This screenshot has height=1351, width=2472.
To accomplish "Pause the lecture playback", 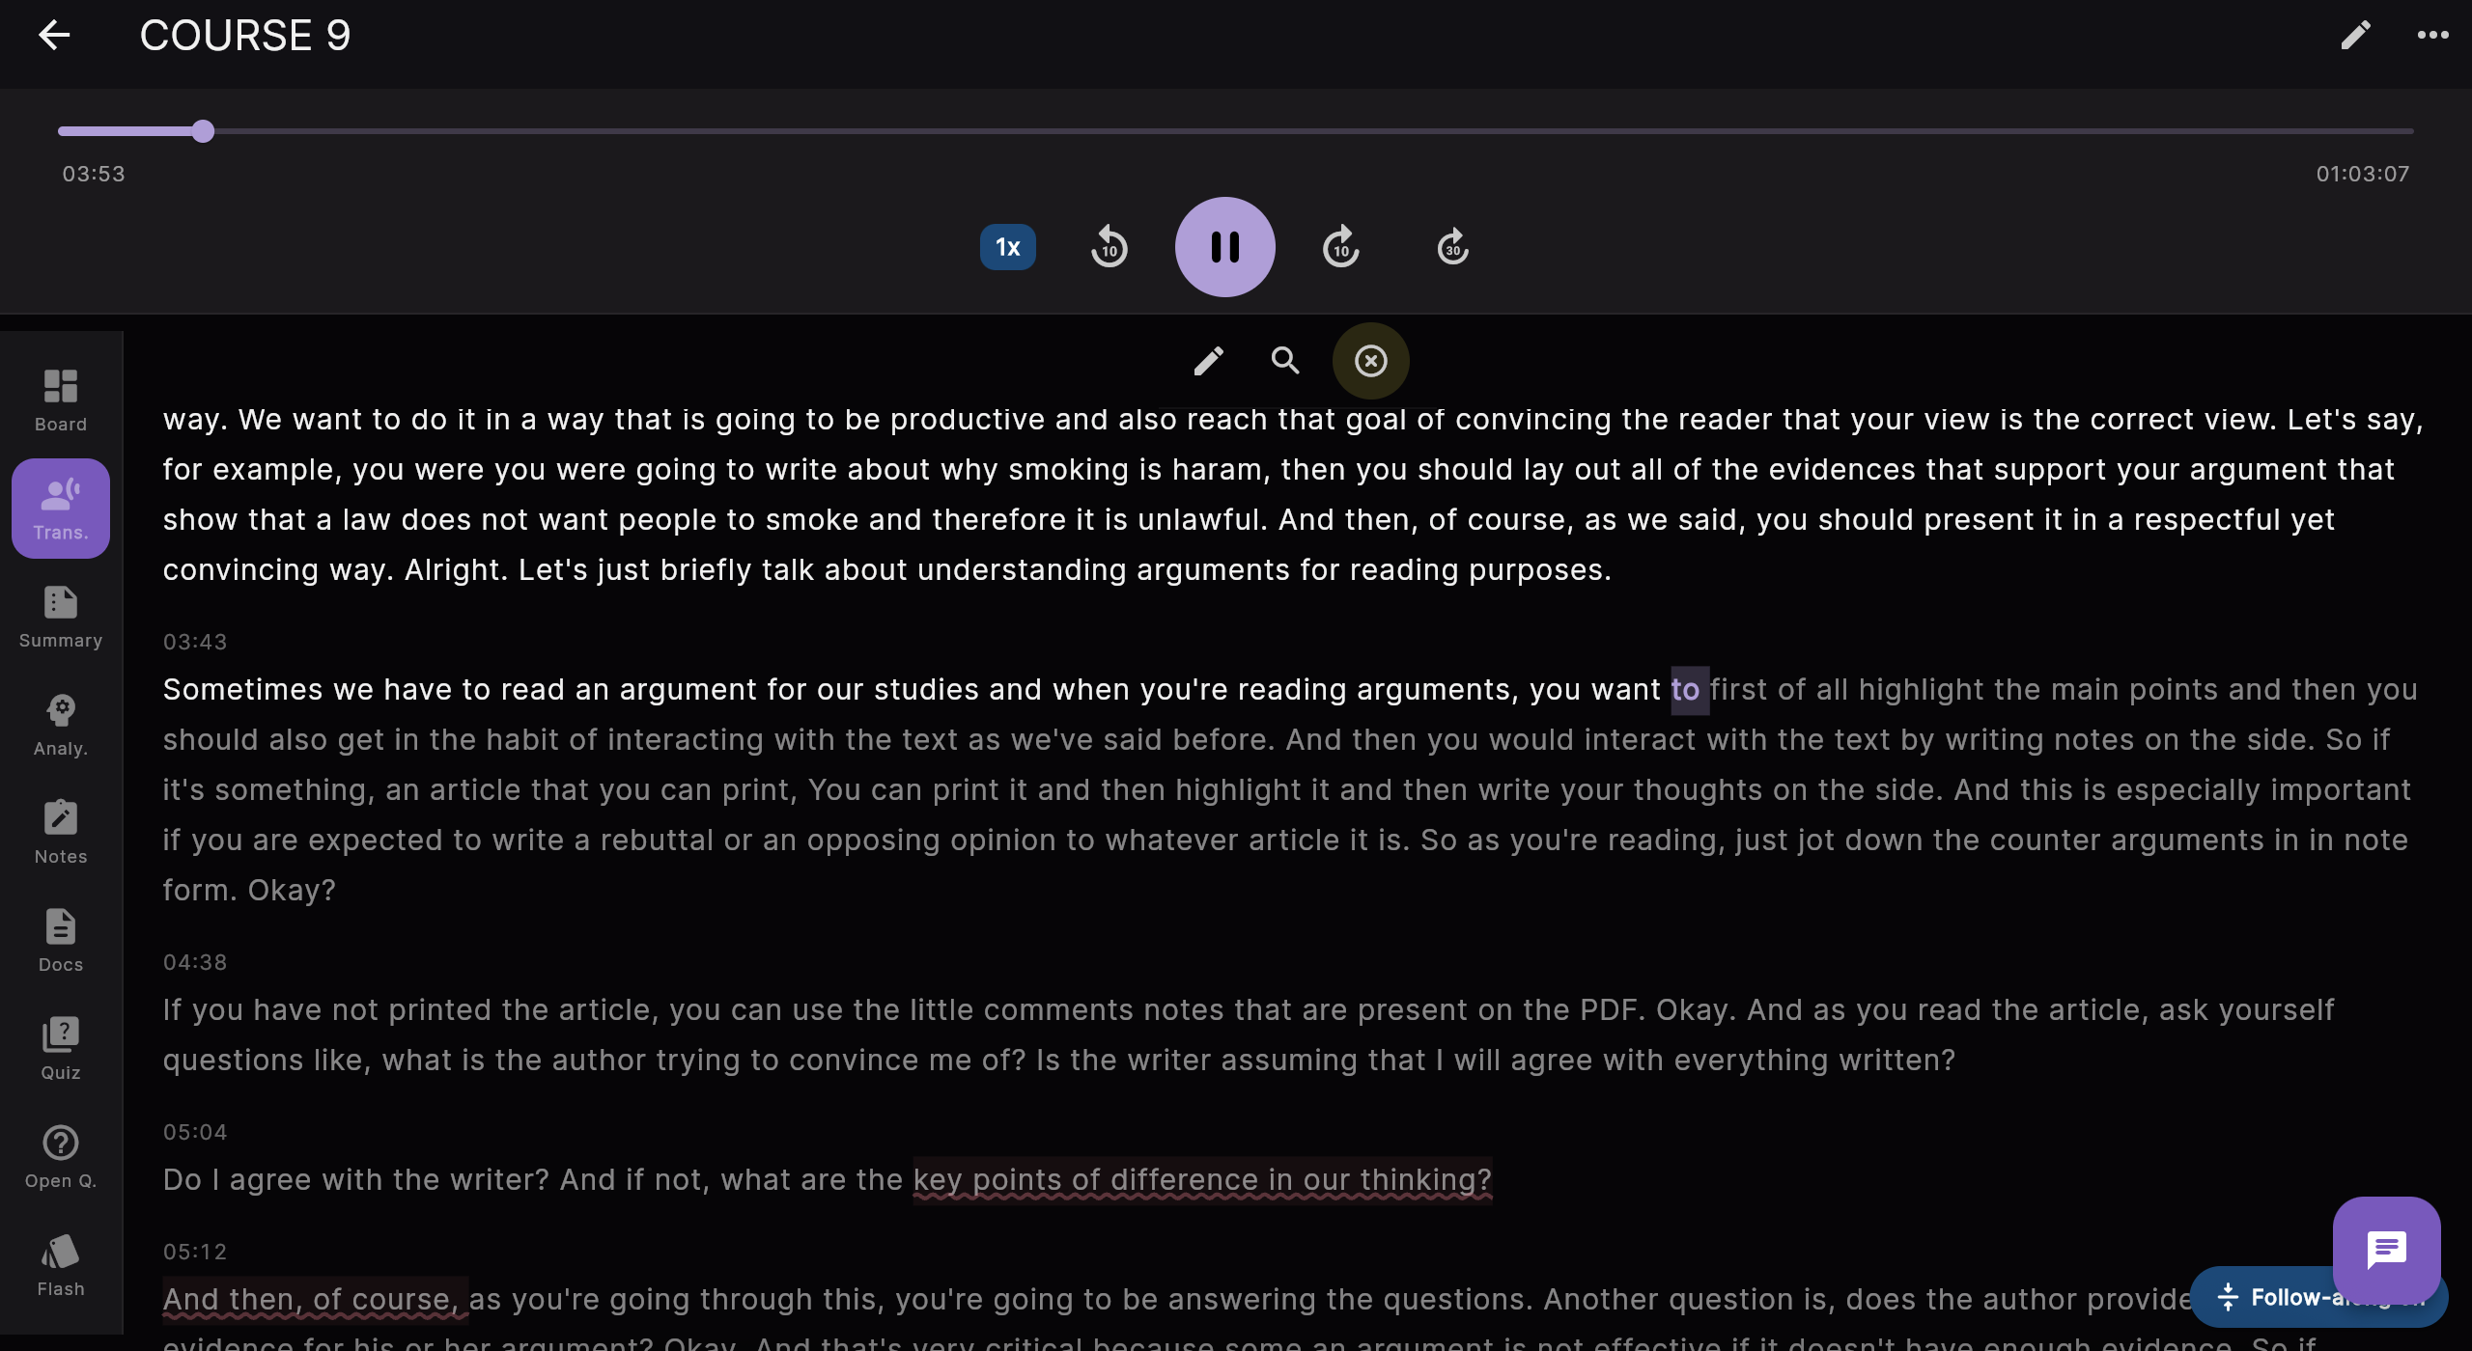I will pyautogui.click(x=1223, y=246).
